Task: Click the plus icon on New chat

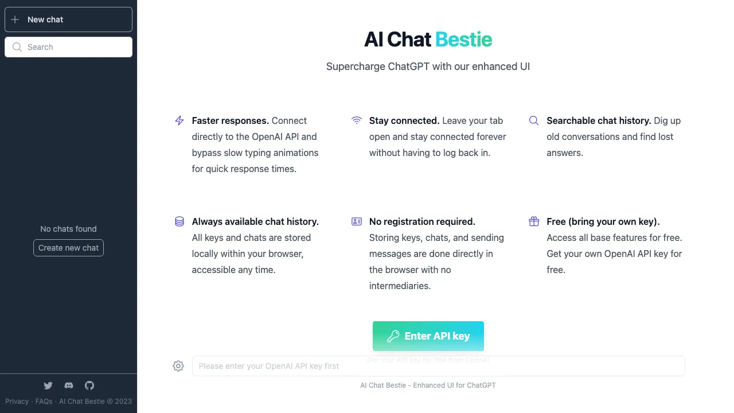Action: [x=14, y=19]
